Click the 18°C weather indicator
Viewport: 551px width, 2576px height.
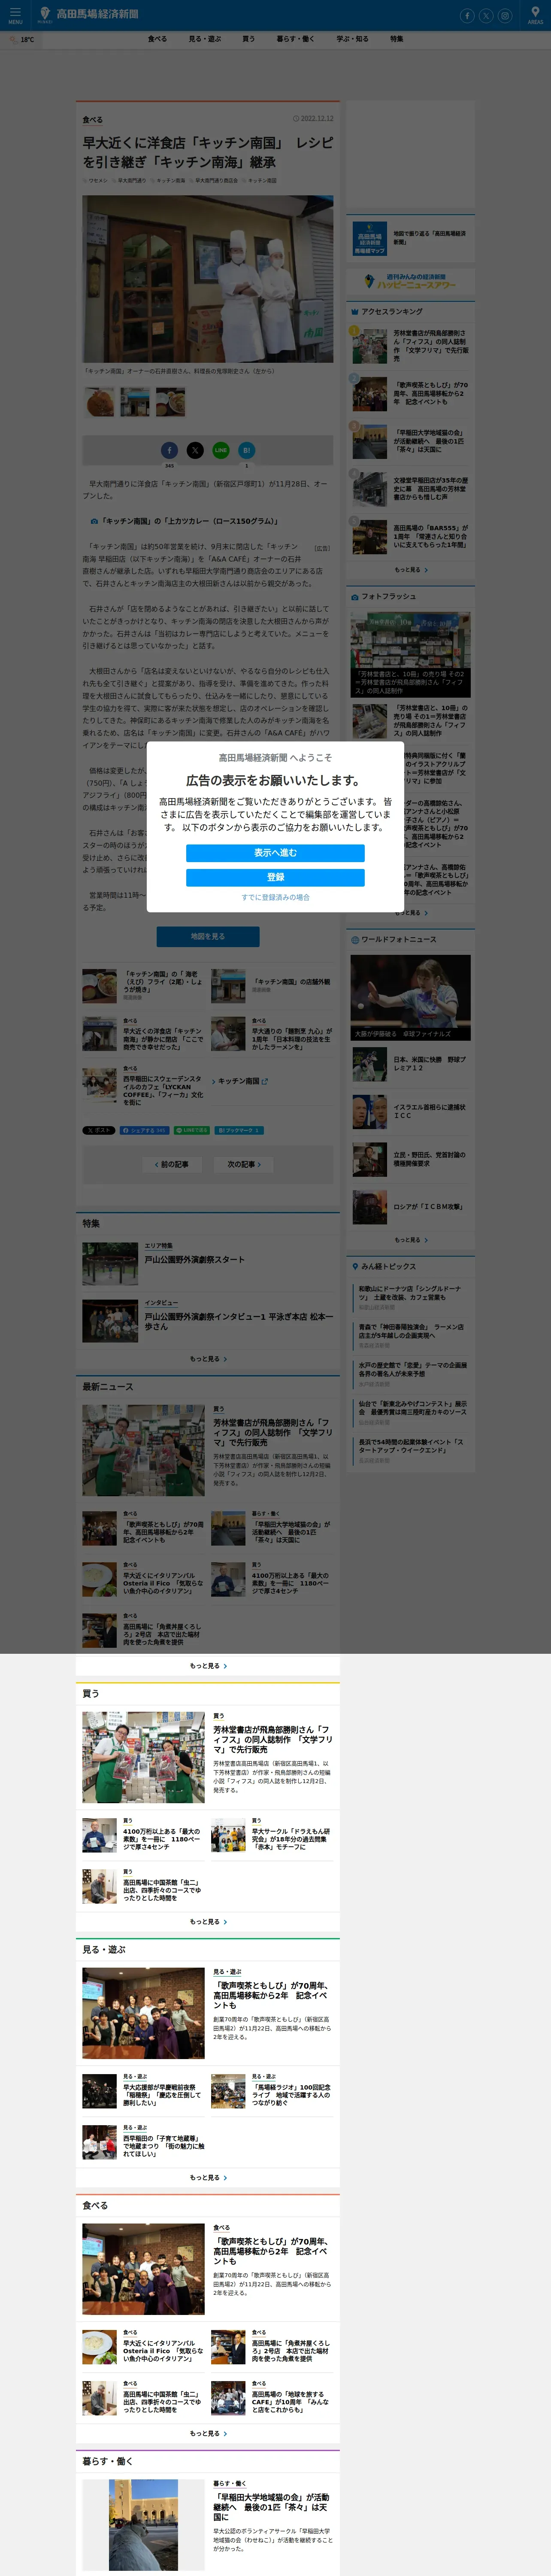point(22,40)
